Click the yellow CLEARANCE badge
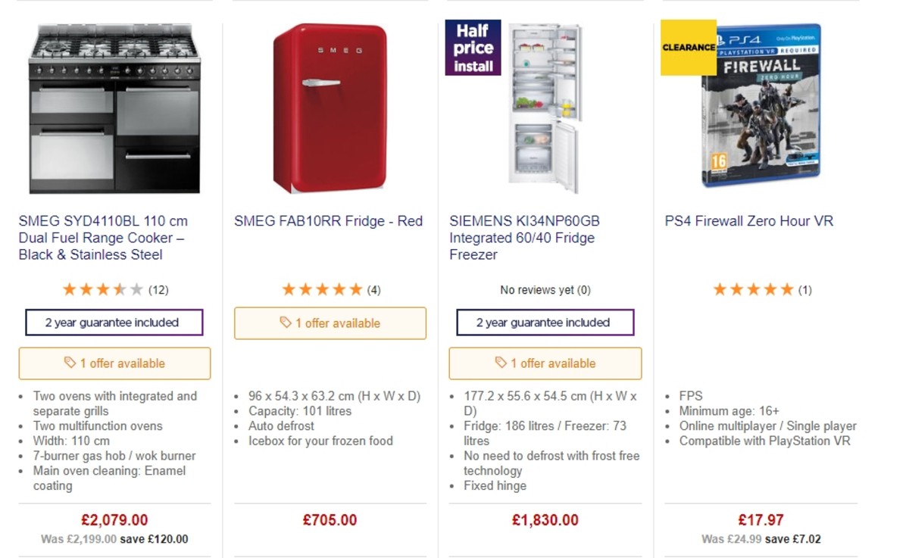Screen dimensions: 909x558 click(x=687, y=47)
